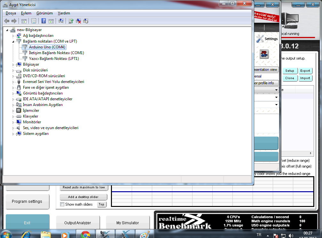The height and width of the screenshot is (238, 322).
Task: Click the Export button
Action: (x=305, y=71)
